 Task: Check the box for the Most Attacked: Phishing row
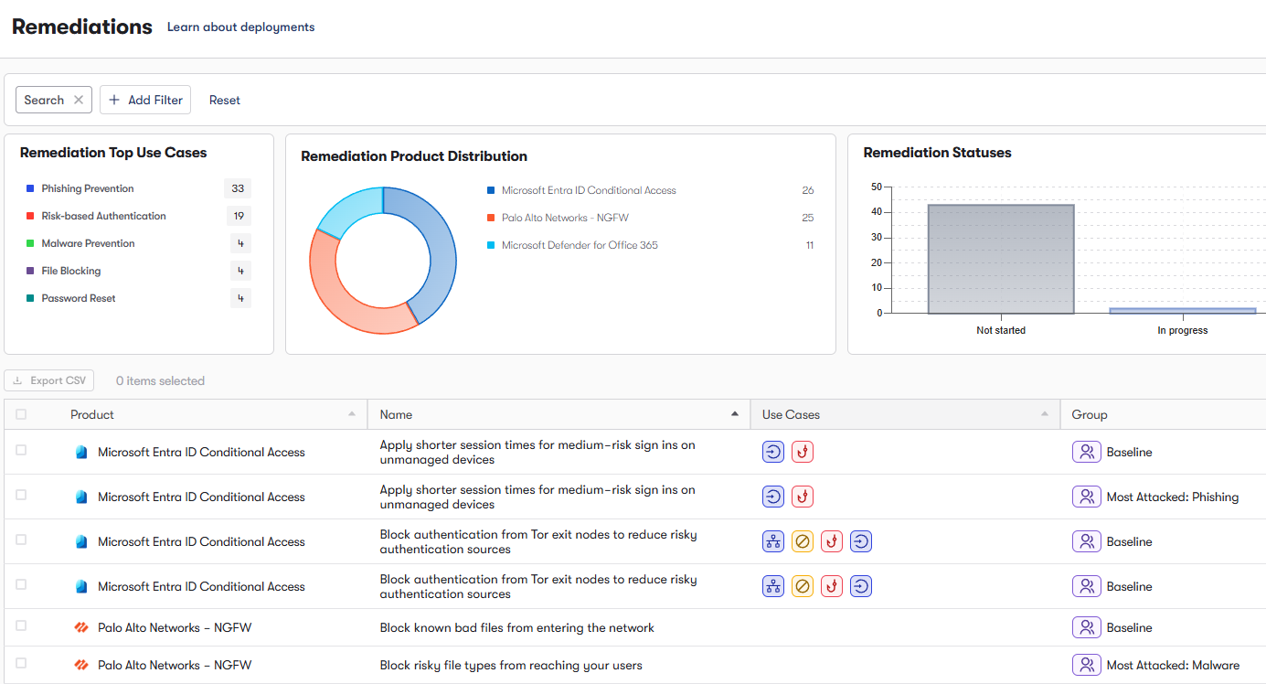[21, 495]
